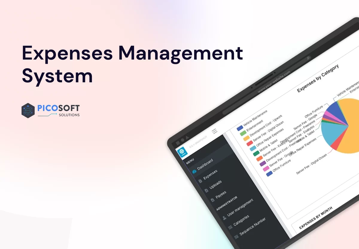Select the Payees icon
The image size is (359, 249).
point(213,200)
